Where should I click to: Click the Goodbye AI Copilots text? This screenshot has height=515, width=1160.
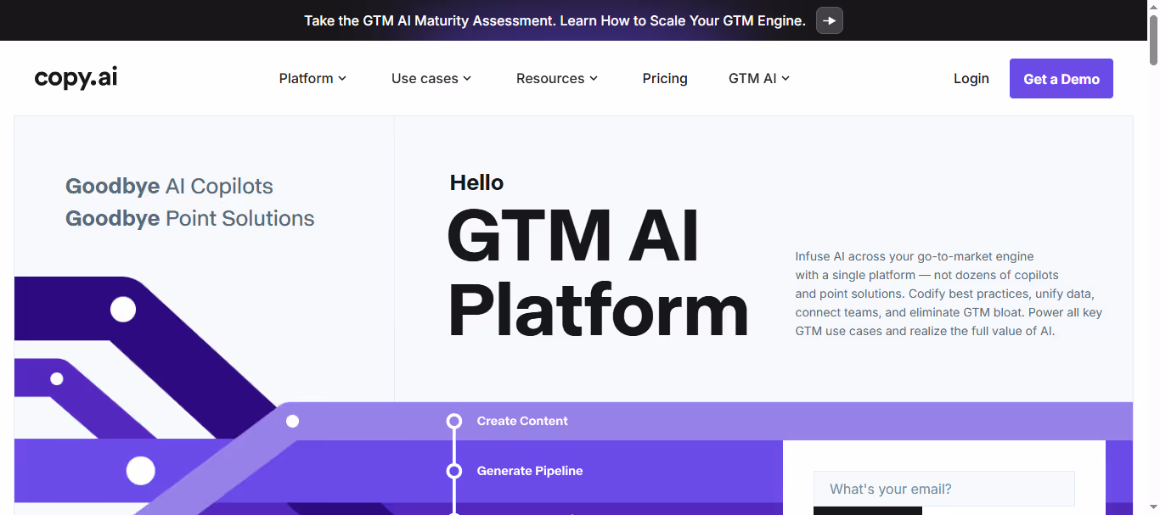click(x=169, y=186)
